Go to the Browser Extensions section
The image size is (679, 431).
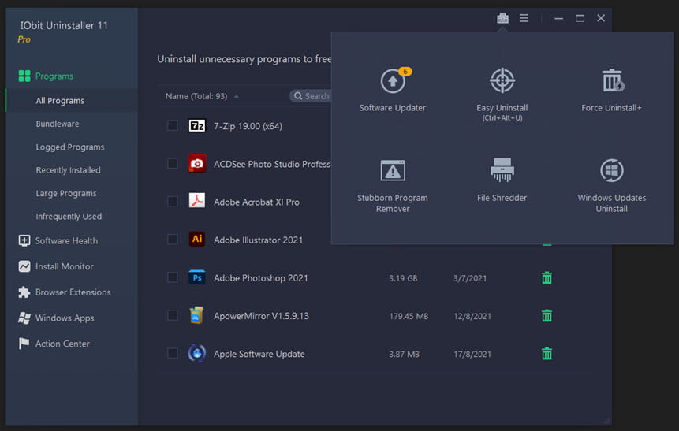(x=73, y=292)
